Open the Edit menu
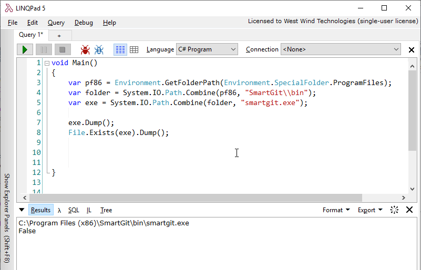 point(33,23)
